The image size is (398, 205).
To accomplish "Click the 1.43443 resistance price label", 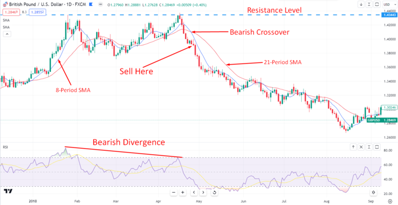I will (390, 15).
